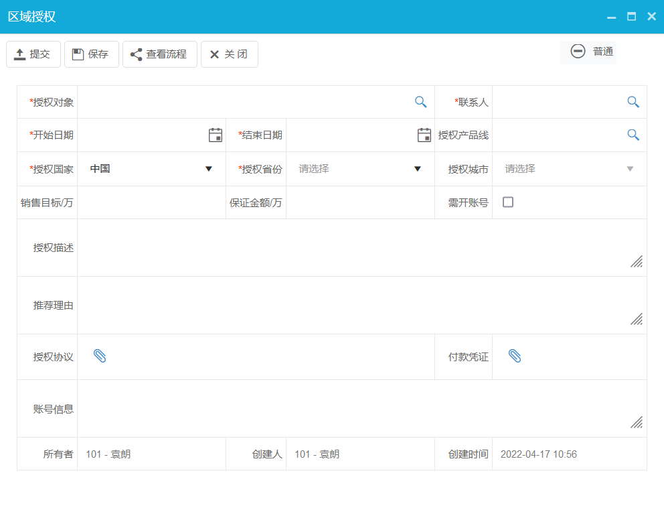Open the 查看流程 process view
Viewport: 664px width, 514px height.
[159, 54]
